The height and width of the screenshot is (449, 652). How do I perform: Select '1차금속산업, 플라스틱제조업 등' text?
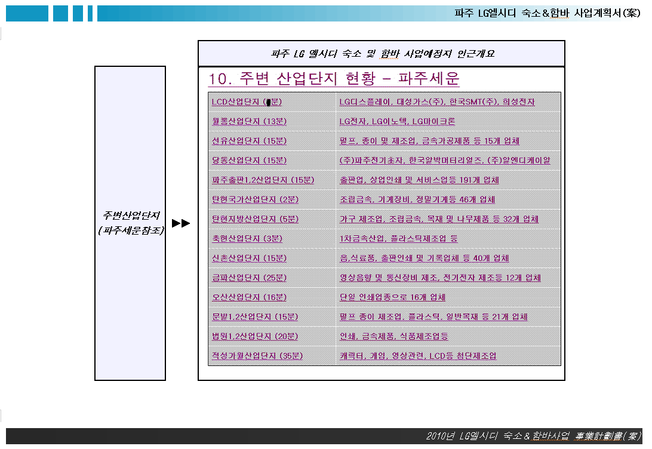tap(398, 239)
